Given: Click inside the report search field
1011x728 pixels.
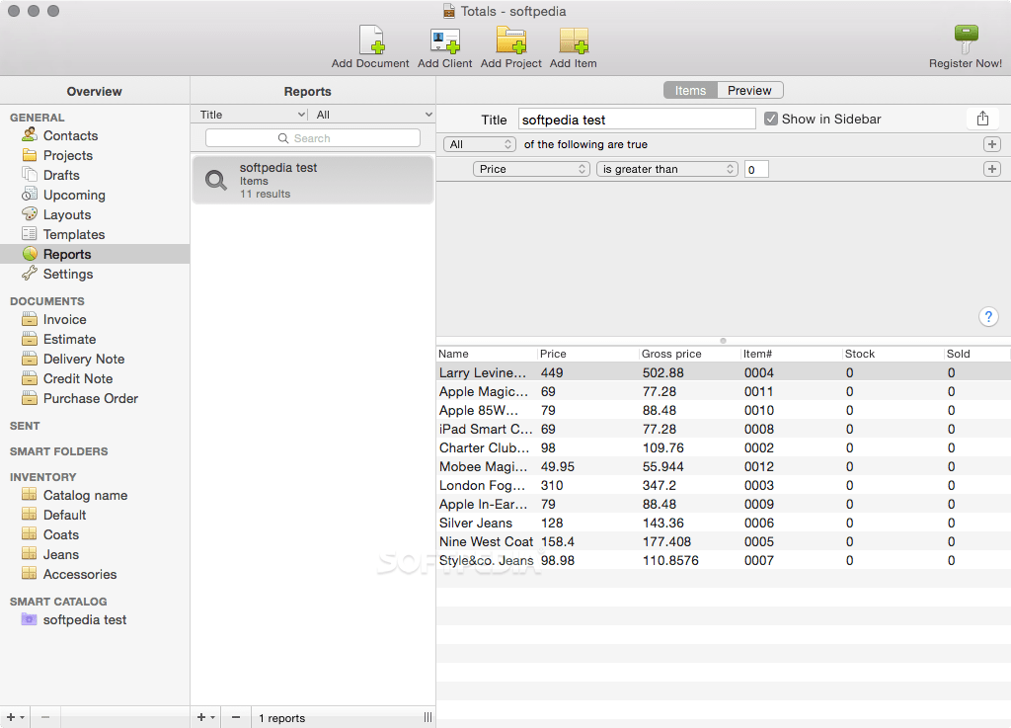Looking at the screenshot, I should tap(312, 137).
